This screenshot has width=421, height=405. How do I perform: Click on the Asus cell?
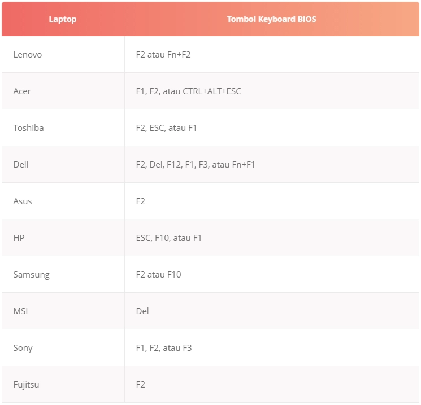click(23, 201)
